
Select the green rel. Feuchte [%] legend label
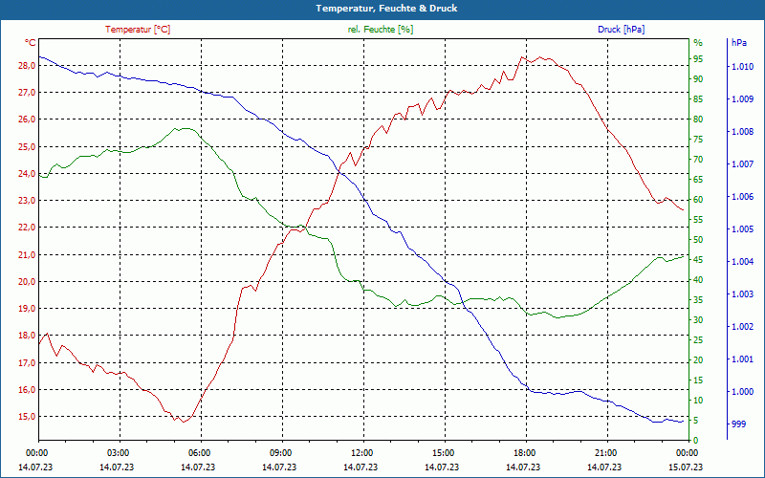pyautogui.click(x=380, y=30)
